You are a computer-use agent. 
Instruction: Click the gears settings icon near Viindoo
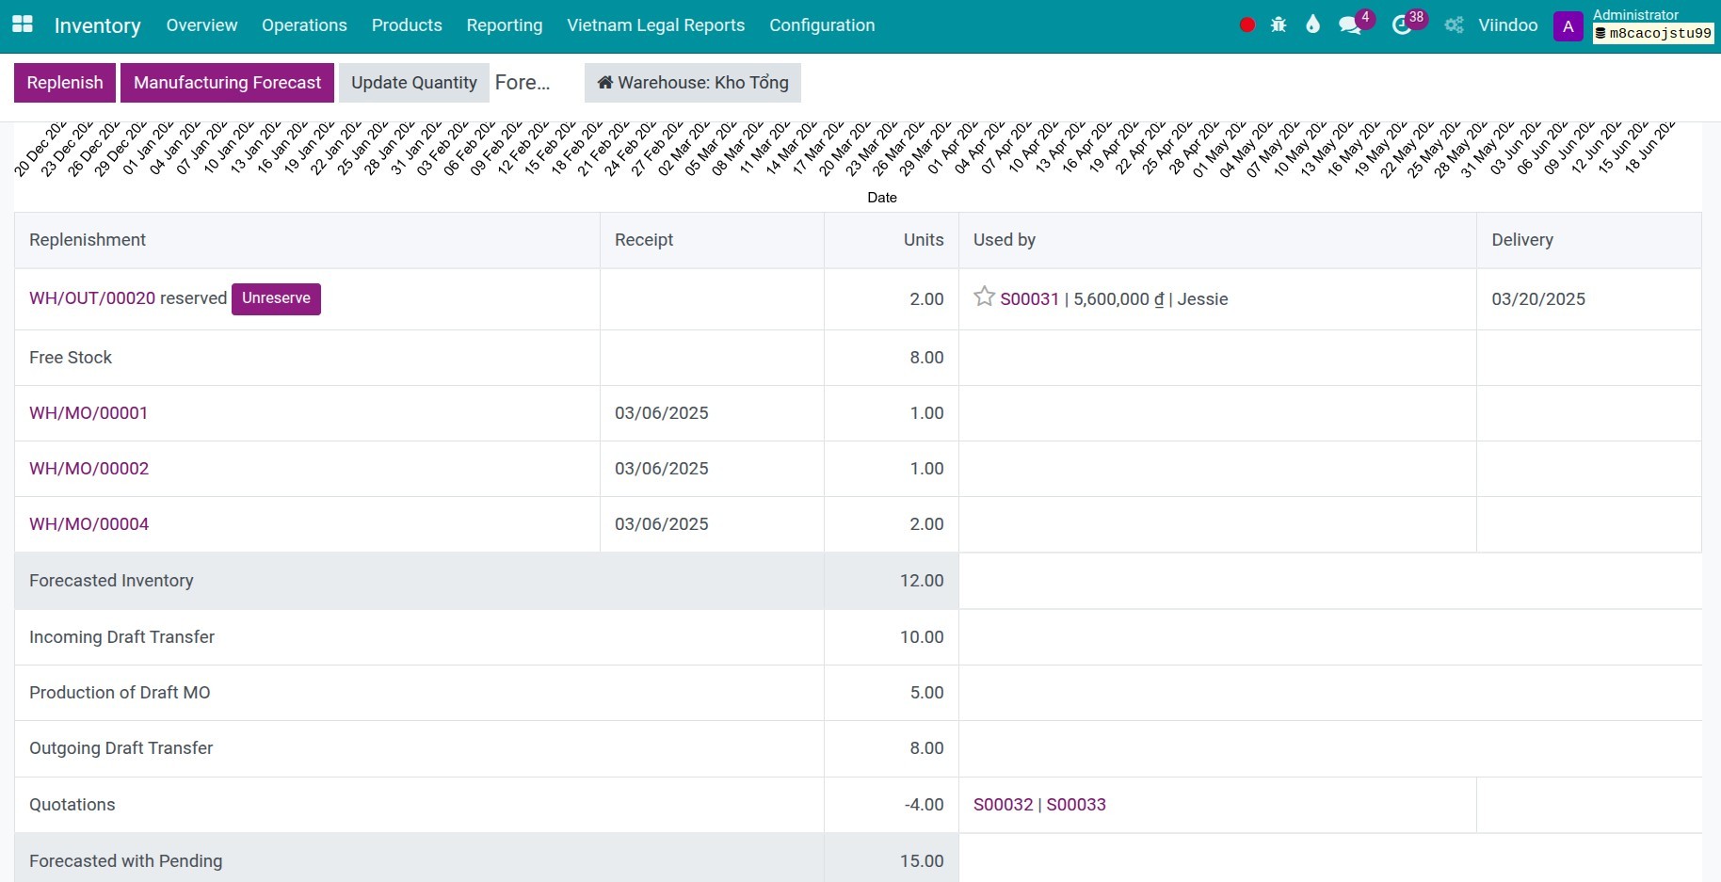[1455, 25]
